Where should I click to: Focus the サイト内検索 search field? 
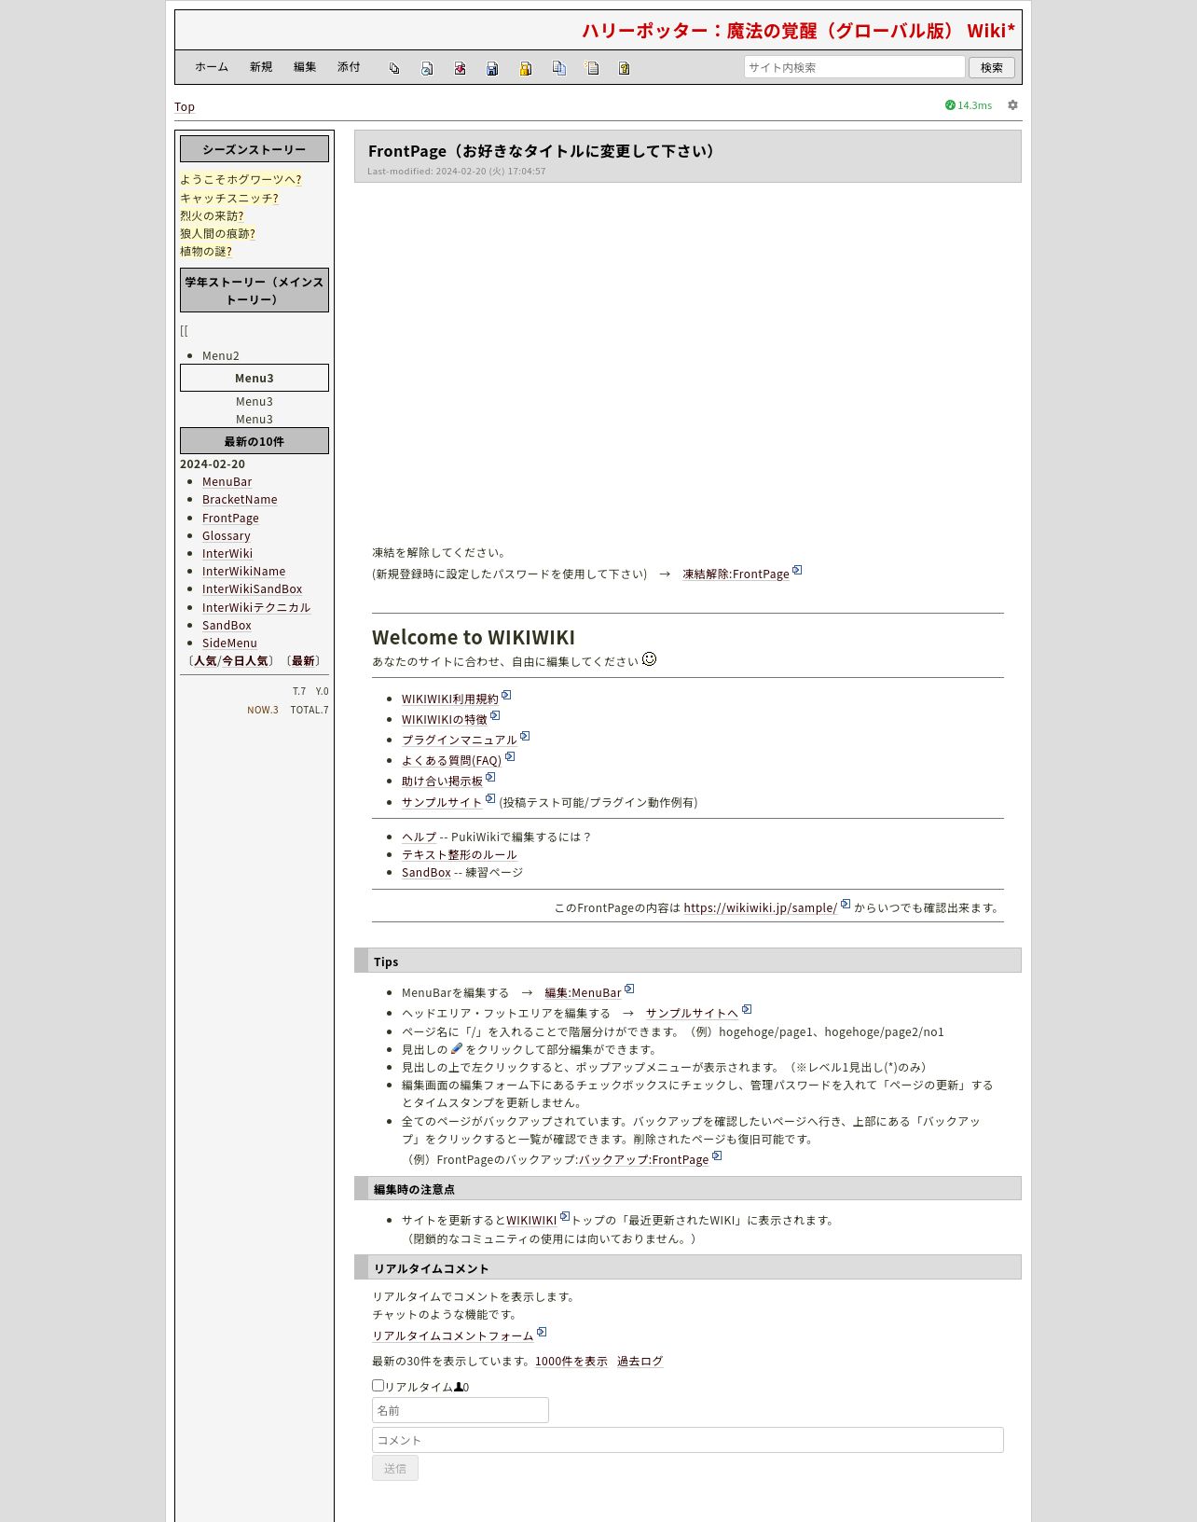(855, 67)
